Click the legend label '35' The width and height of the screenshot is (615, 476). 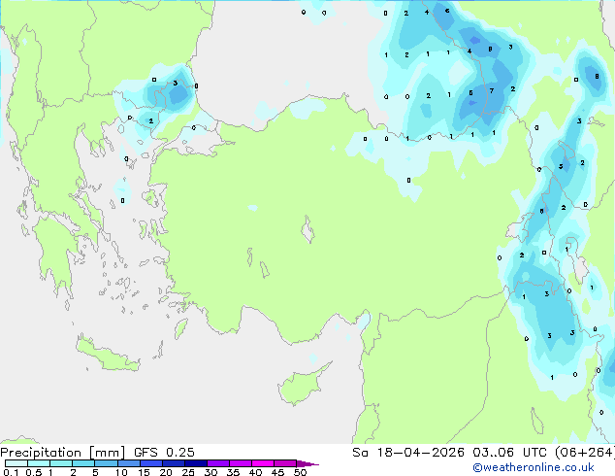pyautogui.click(x=233, y=472)
